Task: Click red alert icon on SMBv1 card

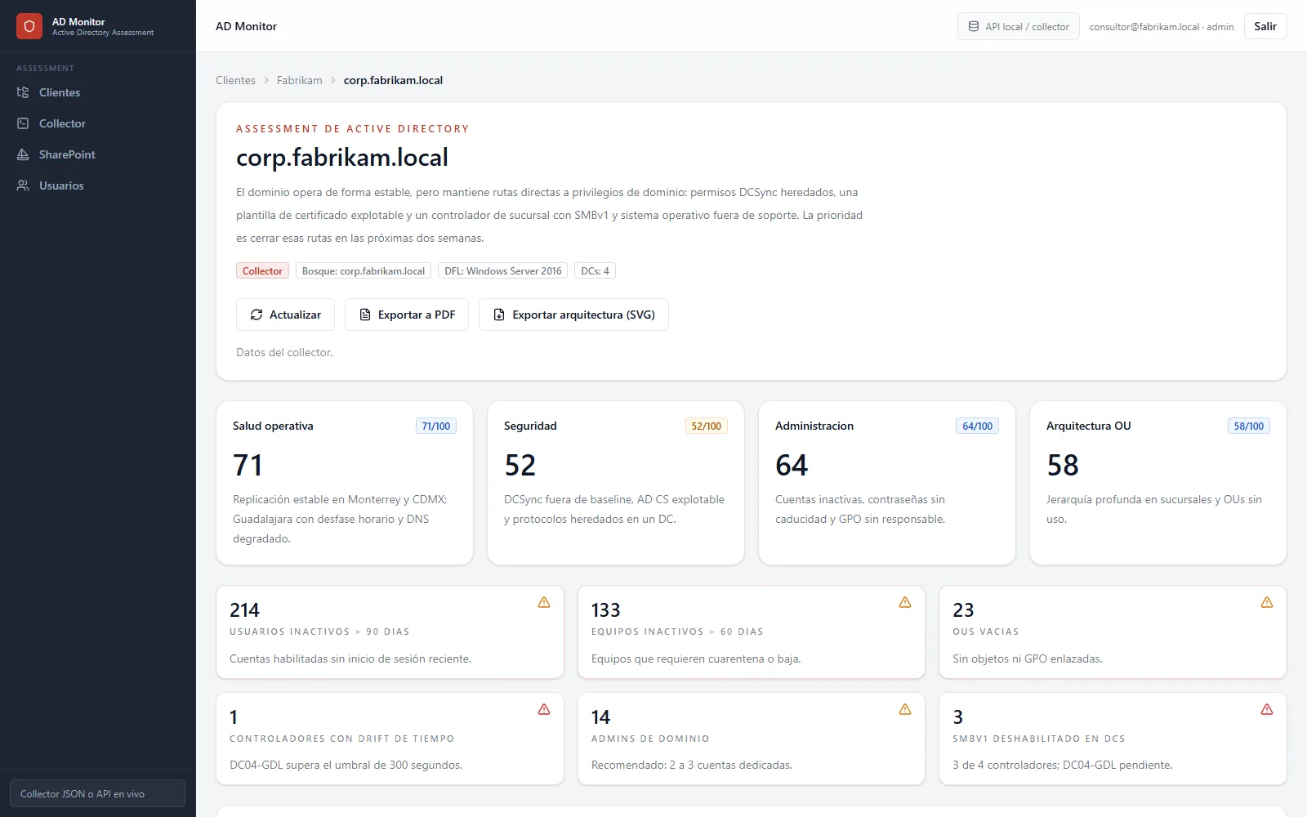Action: tap(1267, 709)
